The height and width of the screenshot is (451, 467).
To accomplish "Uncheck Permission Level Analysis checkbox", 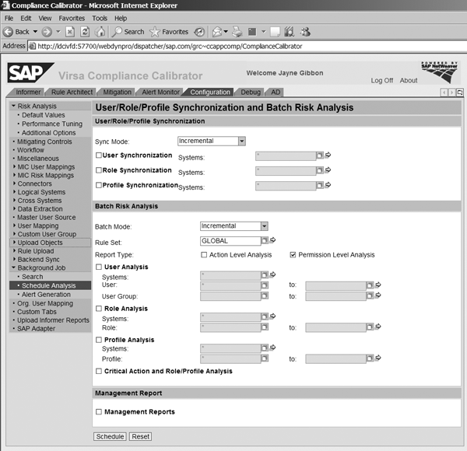I will (x=293, y=254).
